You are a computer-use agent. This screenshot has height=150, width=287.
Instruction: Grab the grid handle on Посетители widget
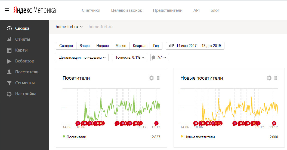click(158, 78)
